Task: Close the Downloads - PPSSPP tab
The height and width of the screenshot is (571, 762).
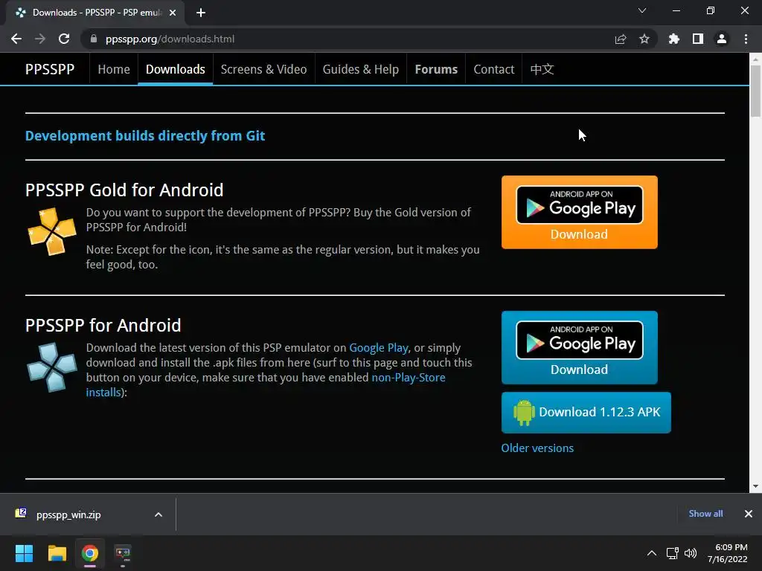Action: tap(173, 13)
